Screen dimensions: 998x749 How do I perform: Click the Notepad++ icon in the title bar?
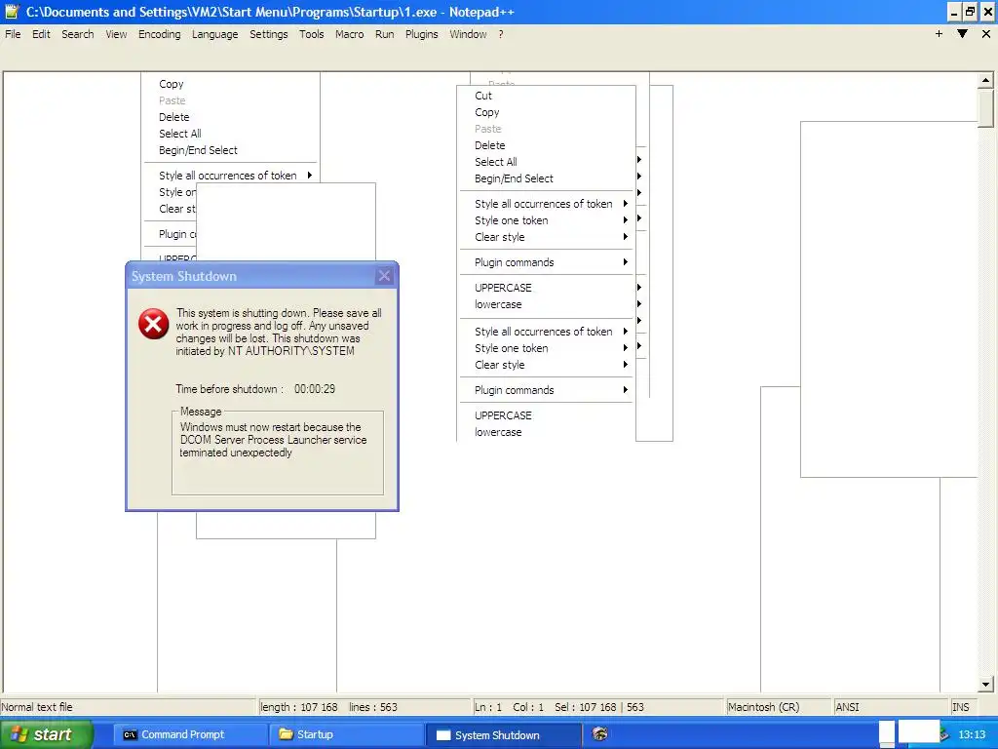pos(12,12)
